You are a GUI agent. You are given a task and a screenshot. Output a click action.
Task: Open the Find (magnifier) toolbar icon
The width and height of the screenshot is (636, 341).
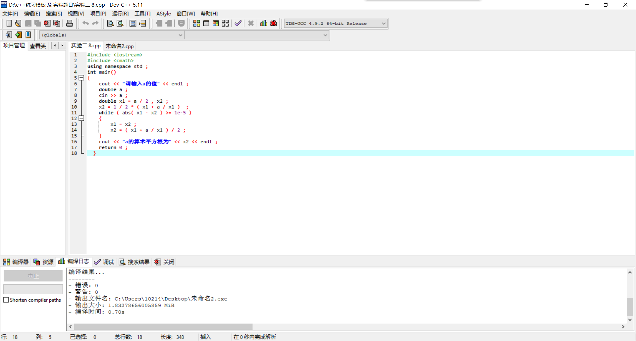[111, 23]
